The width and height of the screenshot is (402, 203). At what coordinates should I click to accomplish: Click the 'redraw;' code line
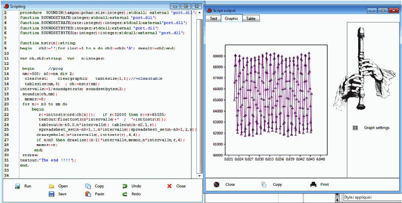pyautogui.click(x=30, y=155)
